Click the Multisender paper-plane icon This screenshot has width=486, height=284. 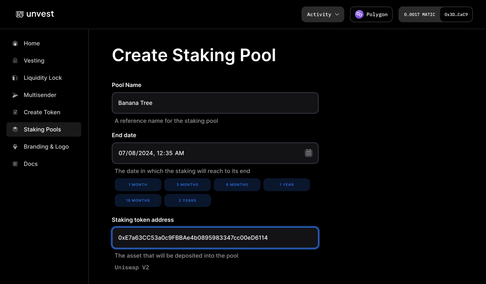point(15,95)
